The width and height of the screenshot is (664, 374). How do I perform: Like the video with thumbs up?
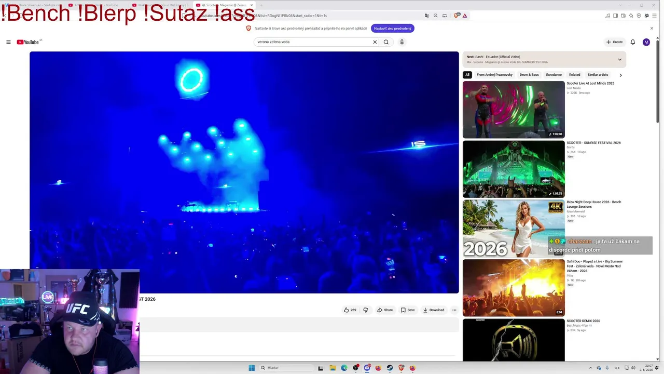point(350,310)
